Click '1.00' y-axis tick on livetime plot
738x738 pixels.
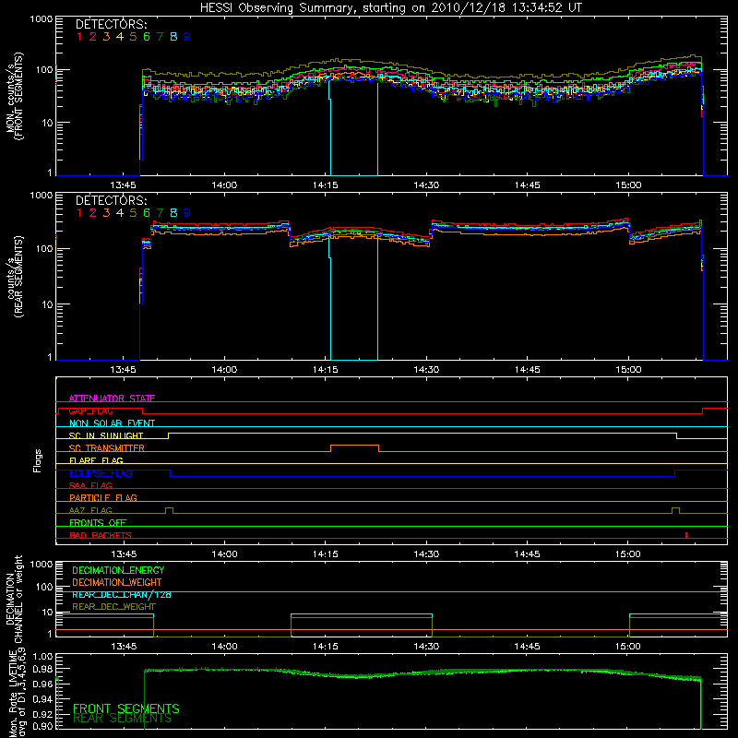pyautogui.click(x=42, y=657)
